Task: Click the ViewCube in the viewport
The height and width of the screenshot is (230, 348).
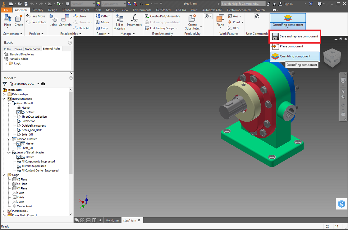Action: [x=332, y=59]
